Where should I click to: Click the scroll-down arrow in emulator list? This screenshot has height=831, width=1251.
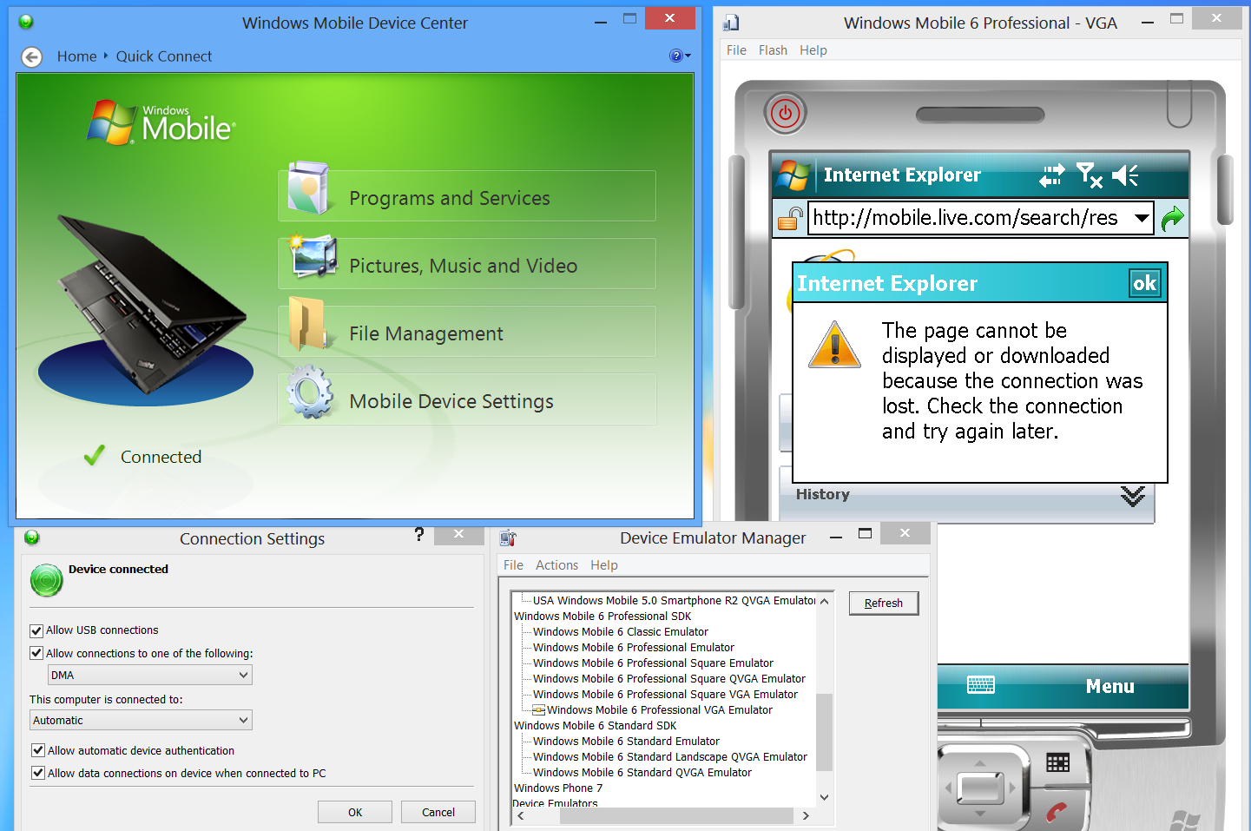825,796
